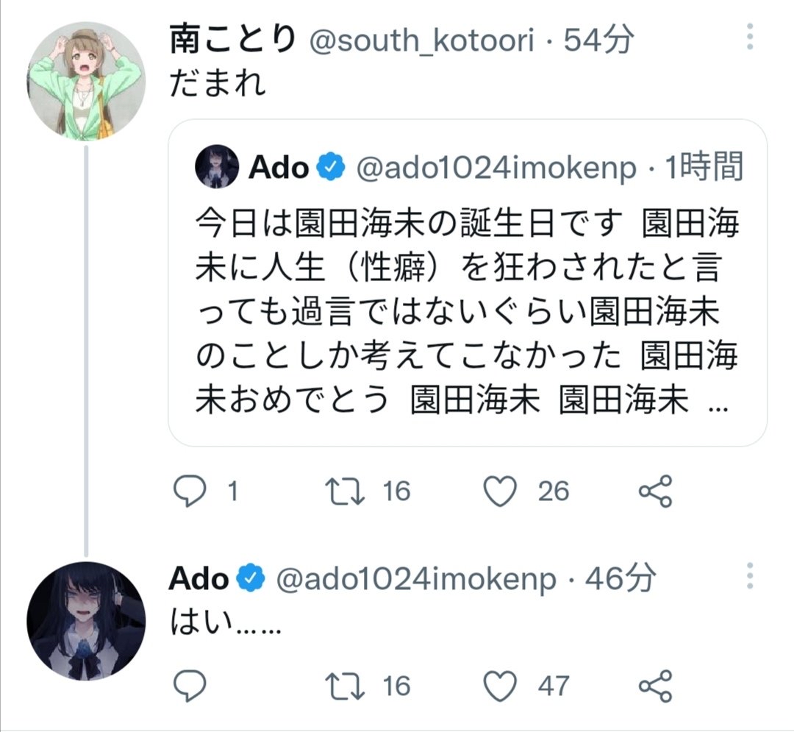Visit @ado1024imokenp handle in the reply
Viewport: 794px width, 732px height.
[415, 579]
